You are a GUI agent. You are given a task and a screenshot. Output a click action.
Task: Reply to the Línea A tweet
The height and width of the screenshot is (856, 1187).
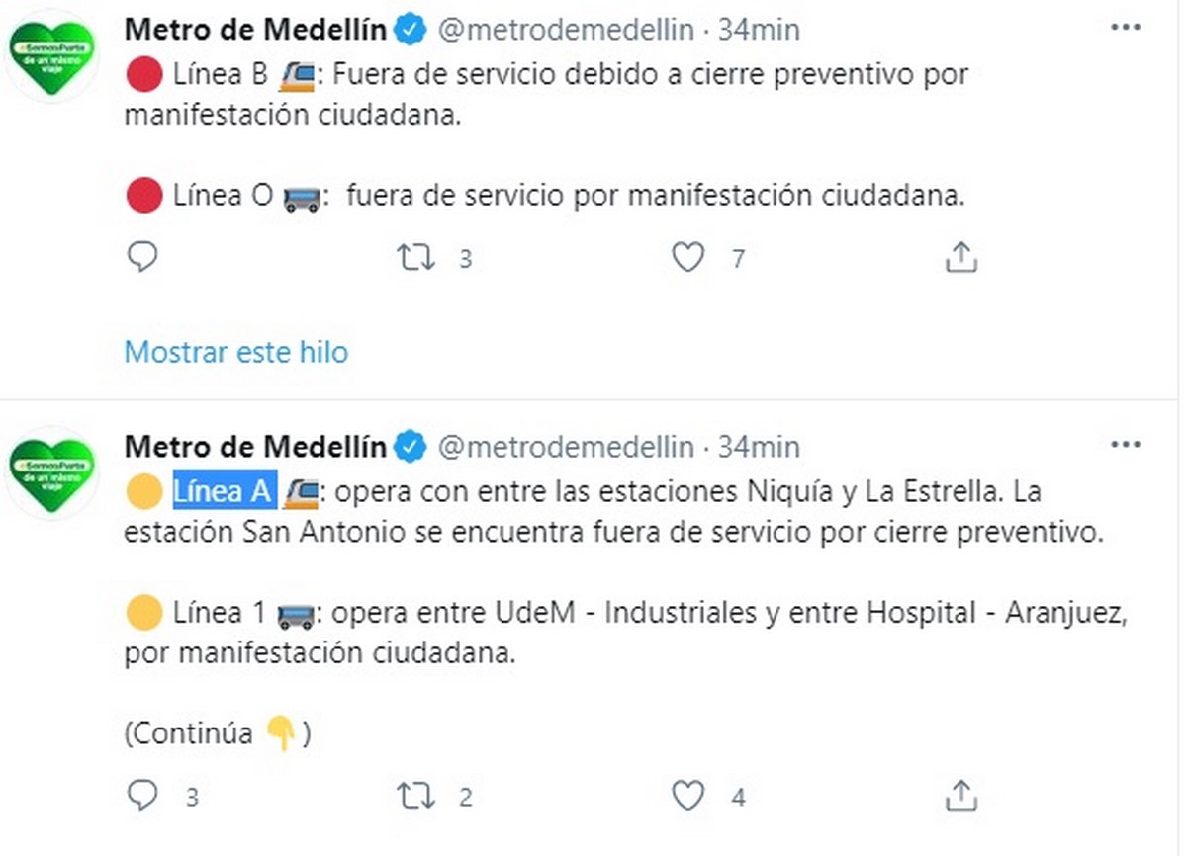(x=143, y=796)
